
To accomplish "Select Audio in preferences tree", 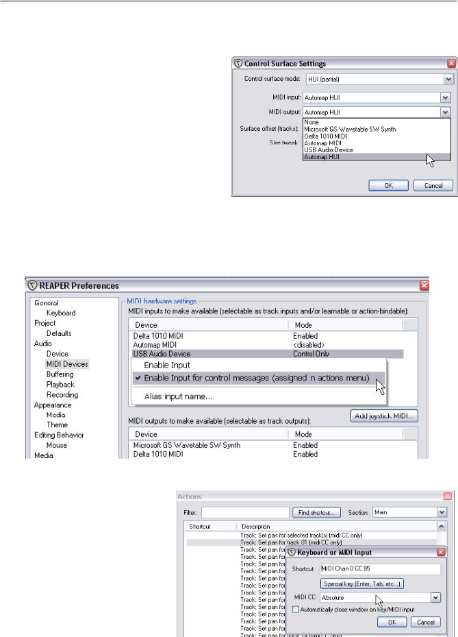I will point(42,344).
